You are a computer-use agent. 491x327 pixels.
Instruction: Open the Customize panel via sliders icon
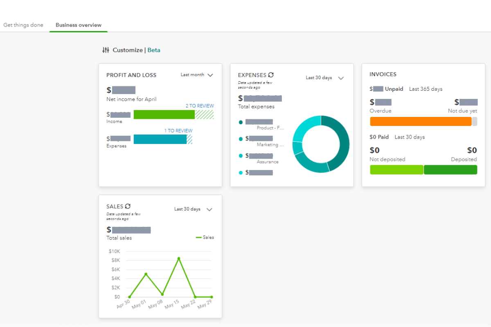click(106, 49)
